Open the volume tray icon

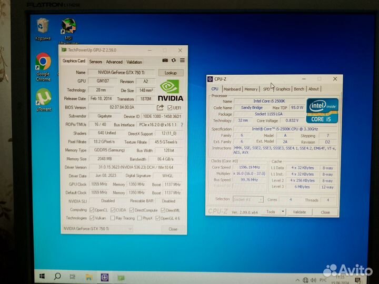tap(314, 280)
